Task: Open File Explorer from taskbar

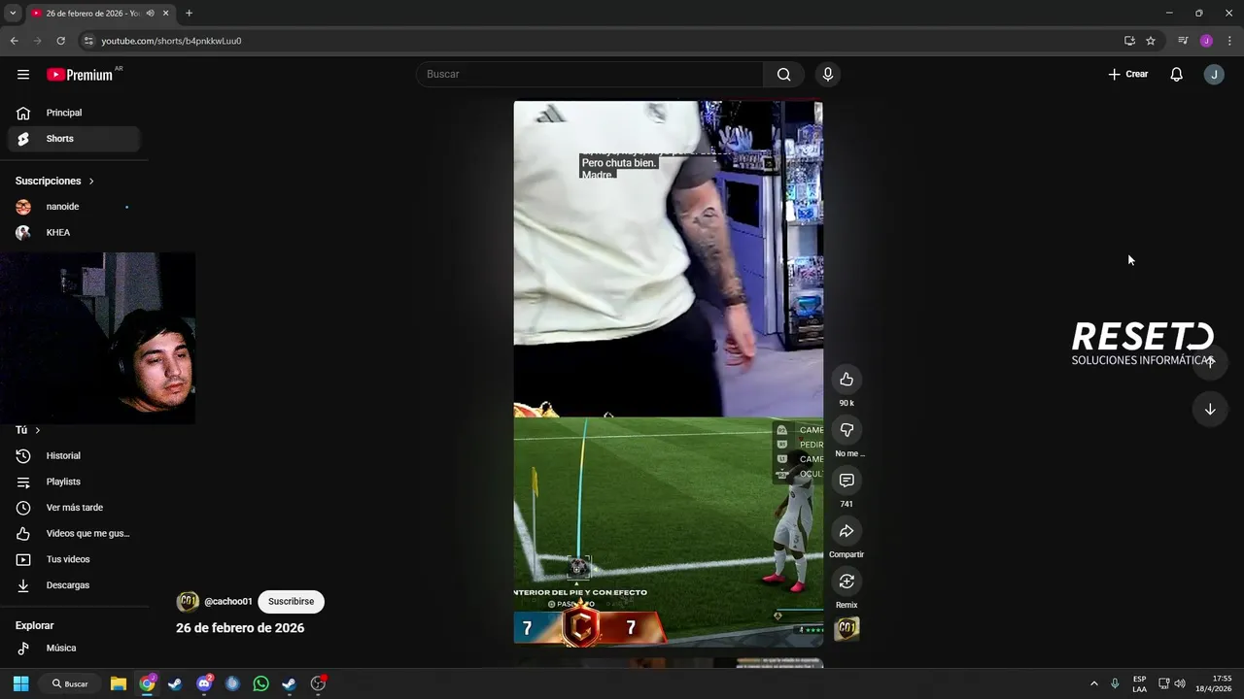Action: [x=119, y=683]
